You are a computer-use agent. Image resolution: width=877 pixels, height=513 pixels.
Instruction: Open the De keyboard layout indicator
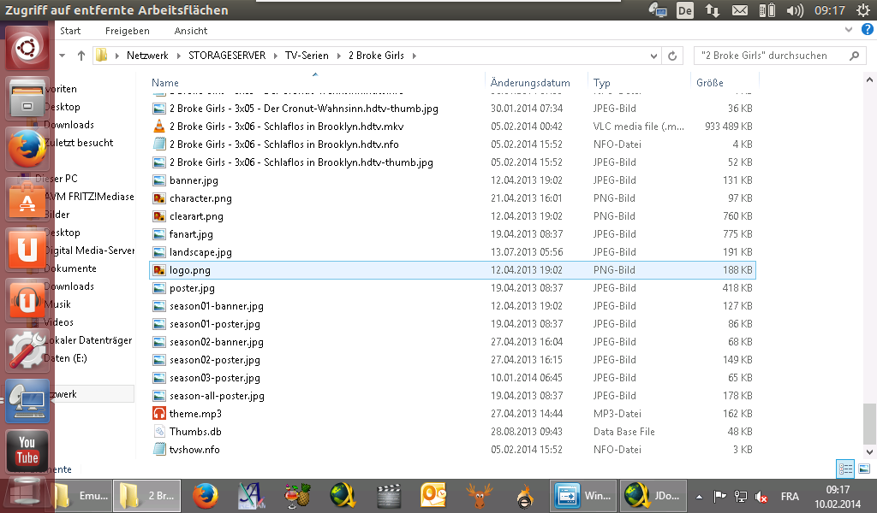pyautogui.click(x=684, y=10)
